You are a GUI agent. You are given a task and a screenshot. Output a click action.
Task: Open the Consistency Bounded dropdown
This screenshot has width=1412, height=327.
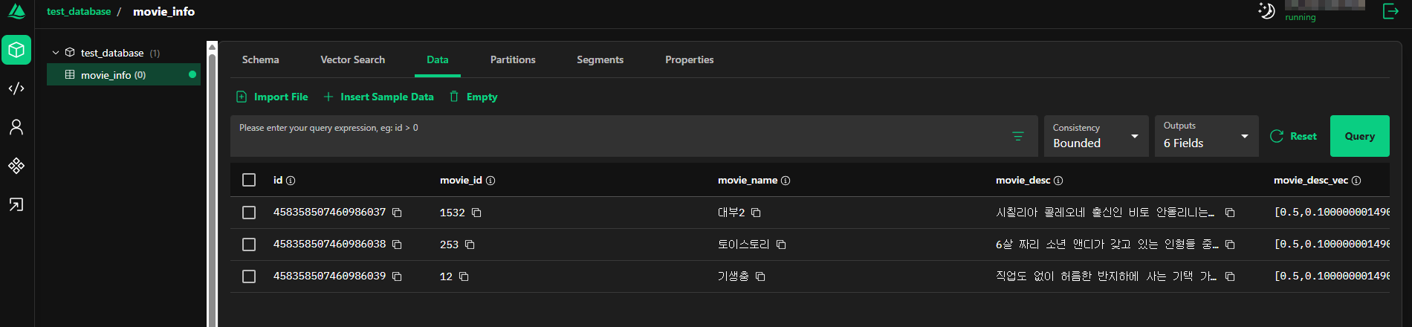point(1096,136)
